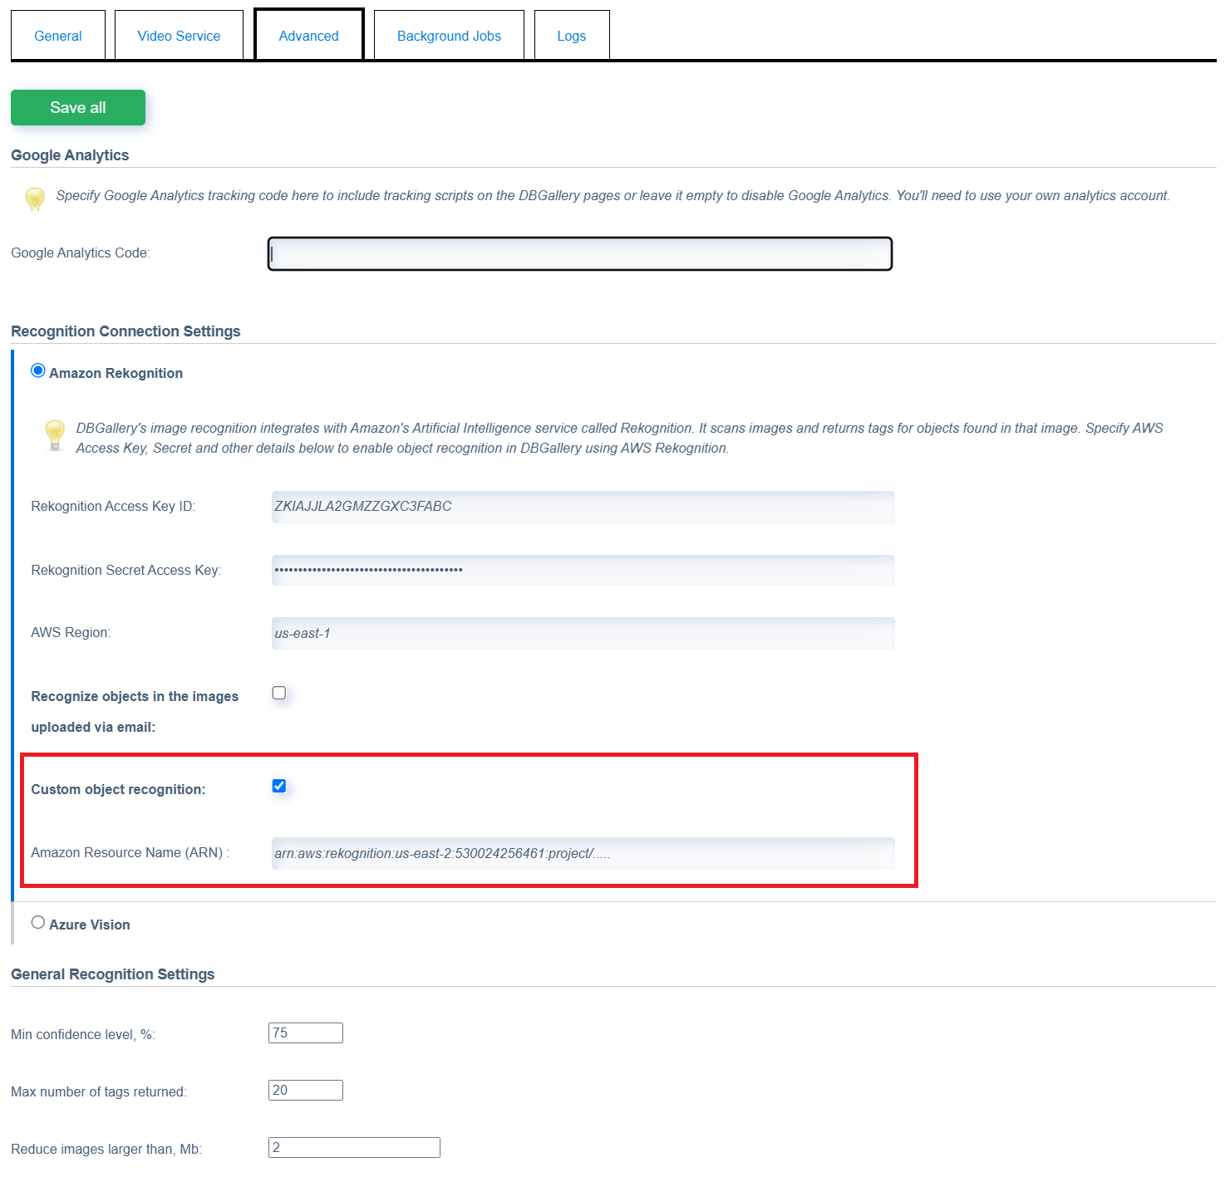Click the General Recognition Settings heading
This screenshot has height=1182, width=1230.
113,974
